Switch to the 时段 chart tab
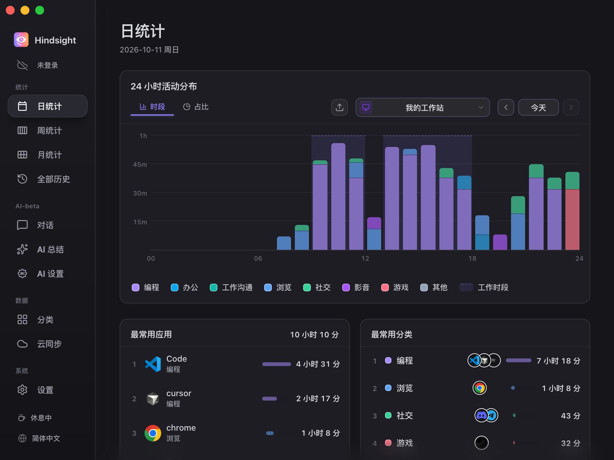Screen dimensions: 614x460 tap(152, 107)
